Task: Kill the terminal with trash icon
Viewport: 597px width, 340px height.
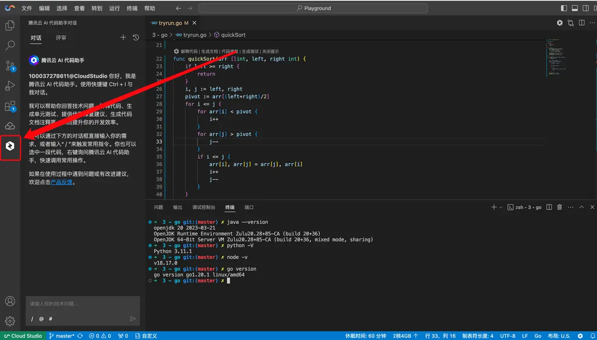Action: (560, 207)
